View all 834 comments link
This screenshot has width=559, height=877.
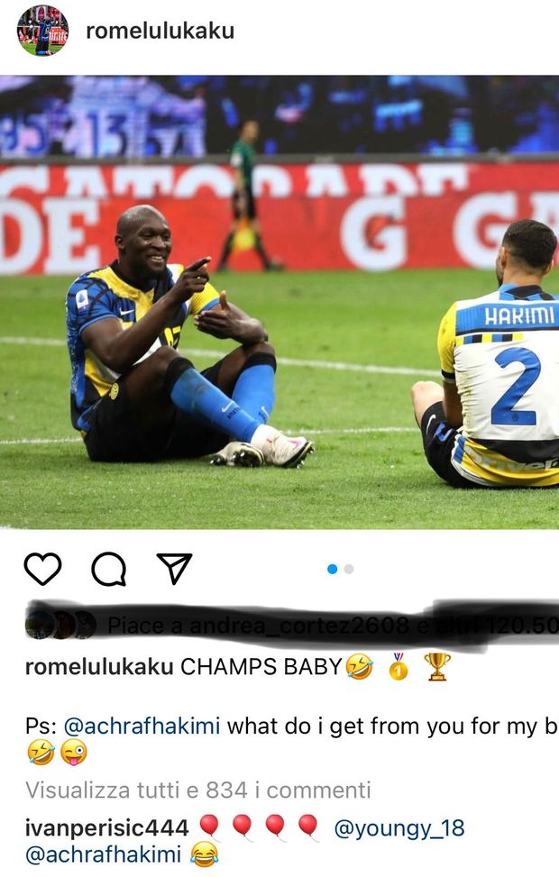click(x=198, y=790)
